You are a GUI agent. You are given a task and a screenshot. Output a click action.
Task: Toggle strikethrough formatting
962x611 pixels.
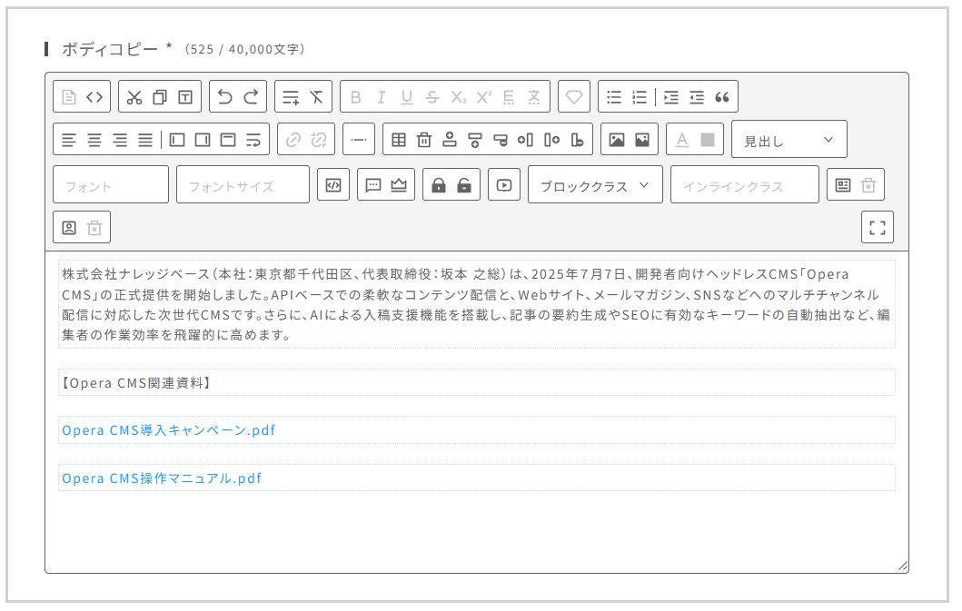(432, 97)
